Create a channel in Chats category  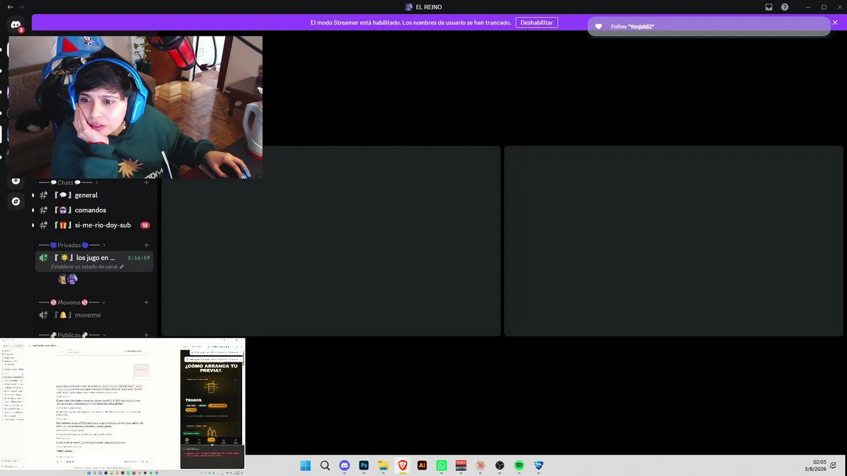point(146,182)
